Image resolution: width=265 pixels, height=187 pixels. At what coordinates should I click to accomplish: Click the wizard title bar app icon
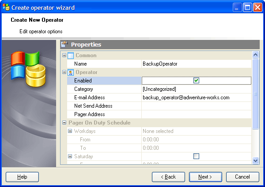click(x=6, y=7)
